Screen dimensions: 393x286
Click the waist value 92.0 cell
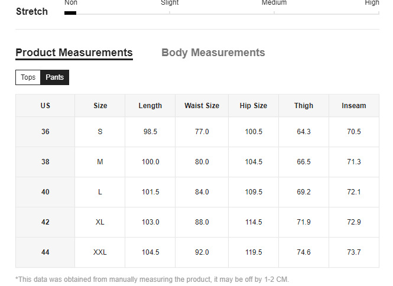[x=202, y=252]
